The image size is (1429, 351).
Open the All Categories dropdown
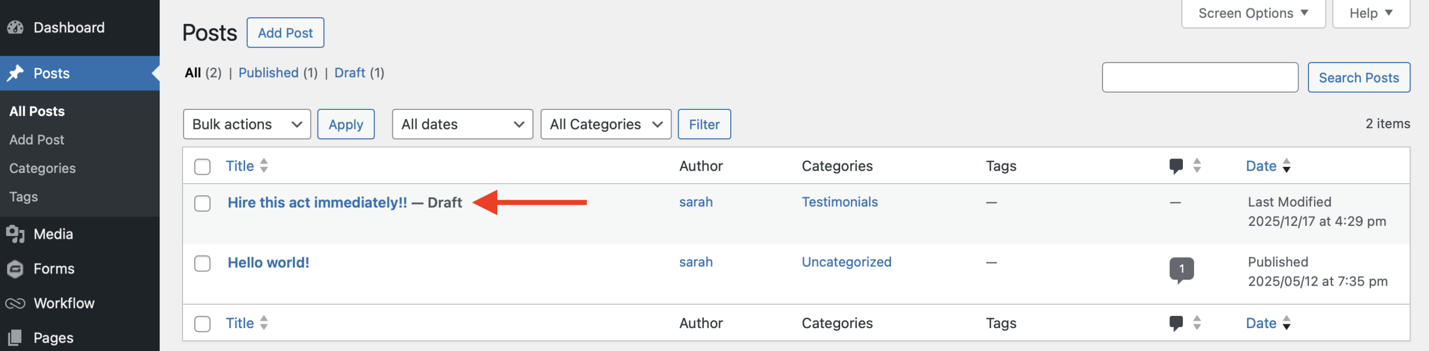coord(606,124)
